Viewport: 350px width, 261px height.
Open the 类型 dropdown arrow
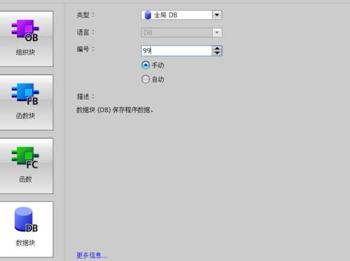tap(217, 15)
